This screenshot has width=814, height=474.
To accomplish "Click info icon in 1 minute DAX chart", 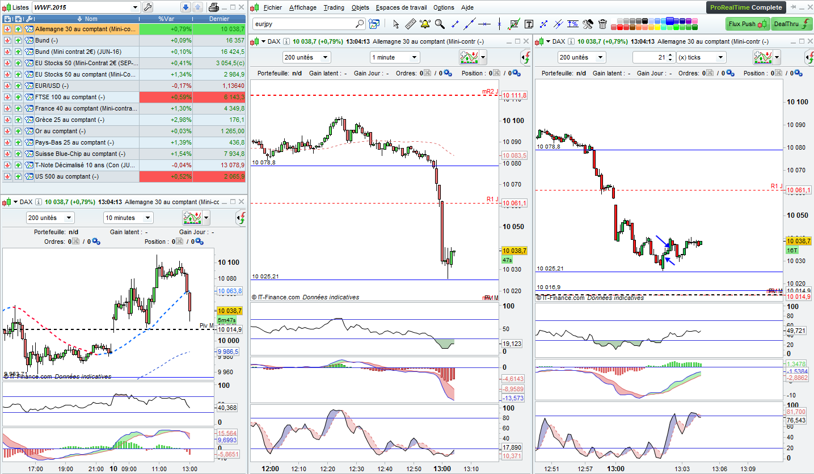I will point(286,41).
